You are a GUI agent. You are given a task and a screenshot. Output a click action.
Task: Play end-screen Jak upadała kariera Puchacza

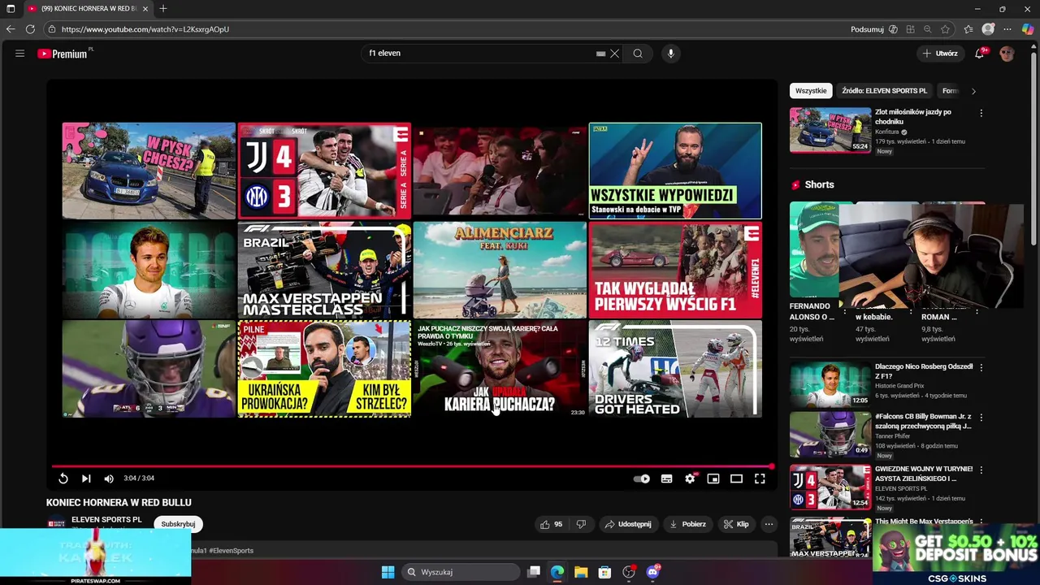(500, 369)
